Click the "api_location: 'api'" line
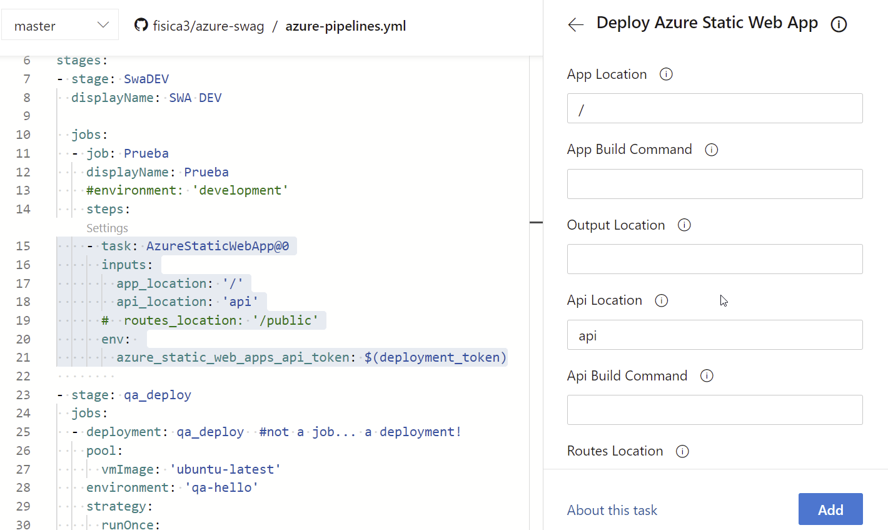The image size is (888, 530). point(187,302)
